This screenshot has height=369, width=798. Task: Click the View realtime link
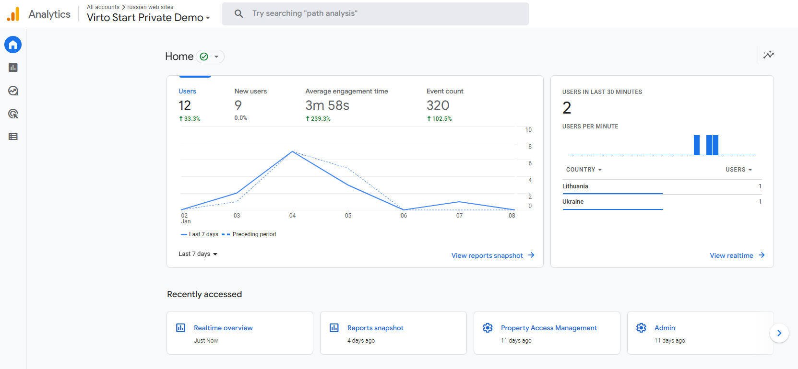[731, 255]
